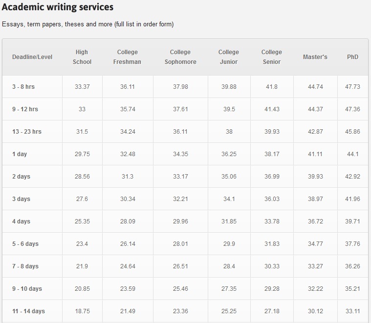Click price 42.92 in the 2 days row
Image resolution: width=371 pixels, height=323 pixels.
tap(352, 176)
